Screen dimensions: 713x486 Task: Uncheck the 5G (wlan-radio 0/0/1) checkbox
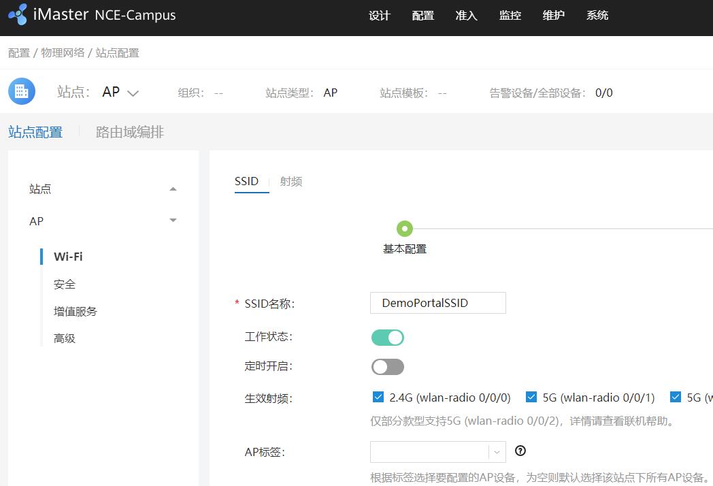coord(531,395)
